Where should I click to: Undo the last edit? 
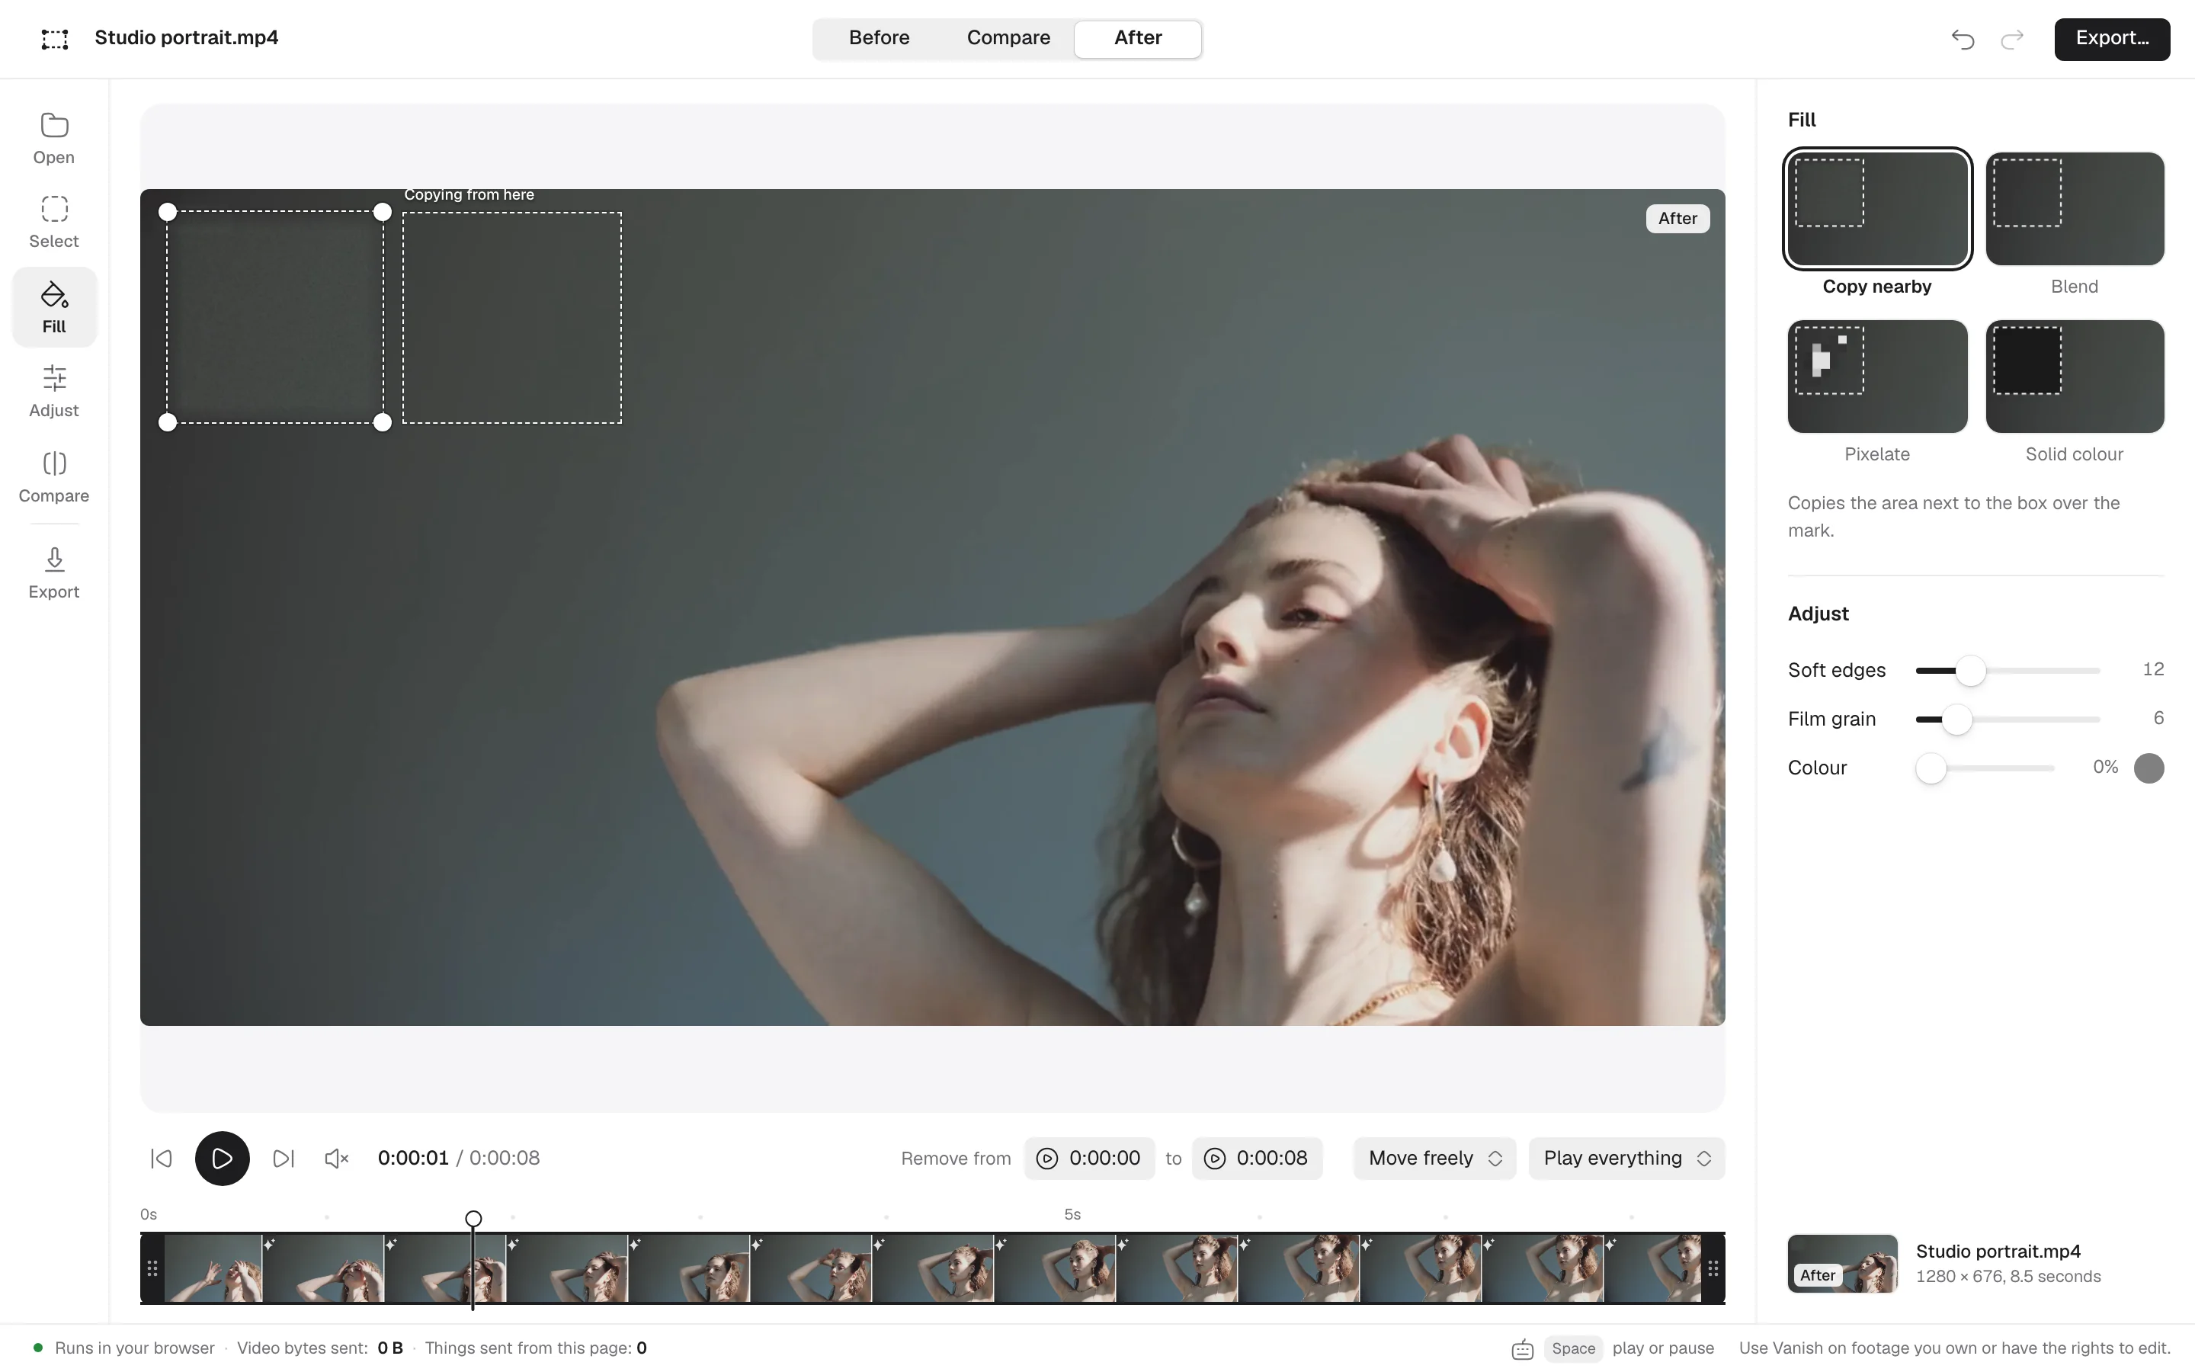pyautogui.click(x=1963, y=39)
